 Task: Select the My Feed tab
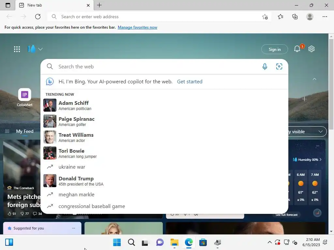[x=25, y=132]
